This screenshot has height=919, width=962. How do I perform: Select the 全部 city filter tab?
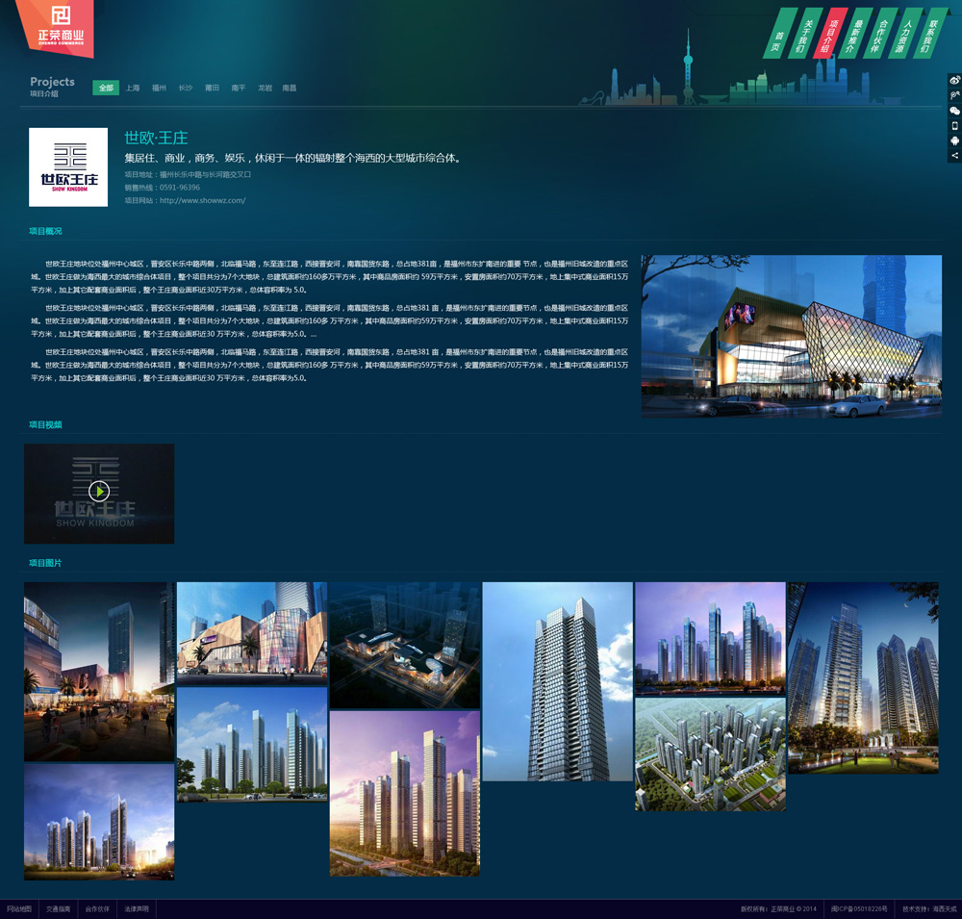[106, 89]
